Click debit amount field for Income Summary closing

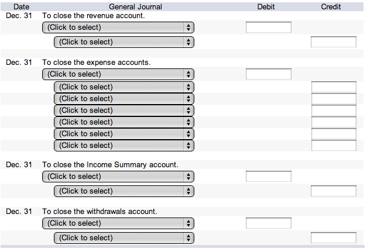(x=268, y=177)
